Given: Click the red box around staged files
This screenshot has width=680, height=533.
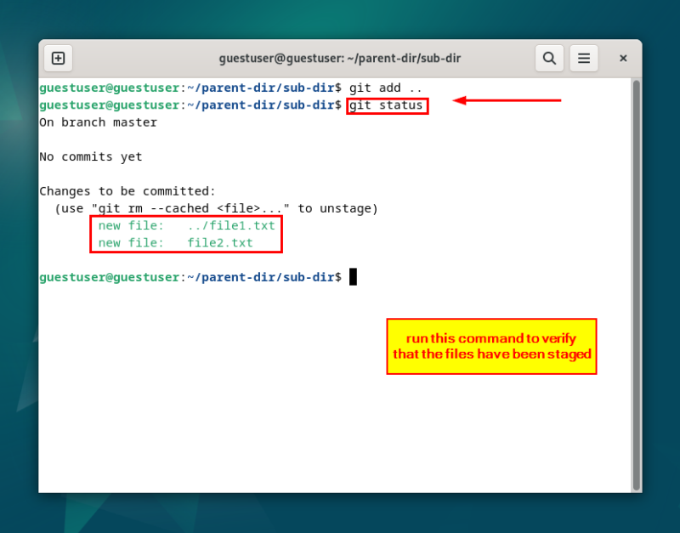Looking at the screenshot, I should [x=186, y=234].
